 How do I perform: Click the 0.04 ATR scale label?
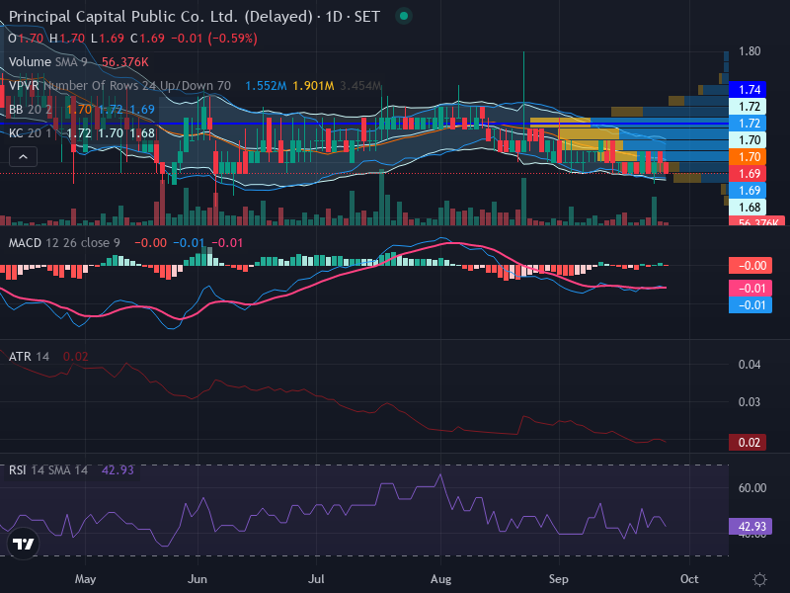750,365
